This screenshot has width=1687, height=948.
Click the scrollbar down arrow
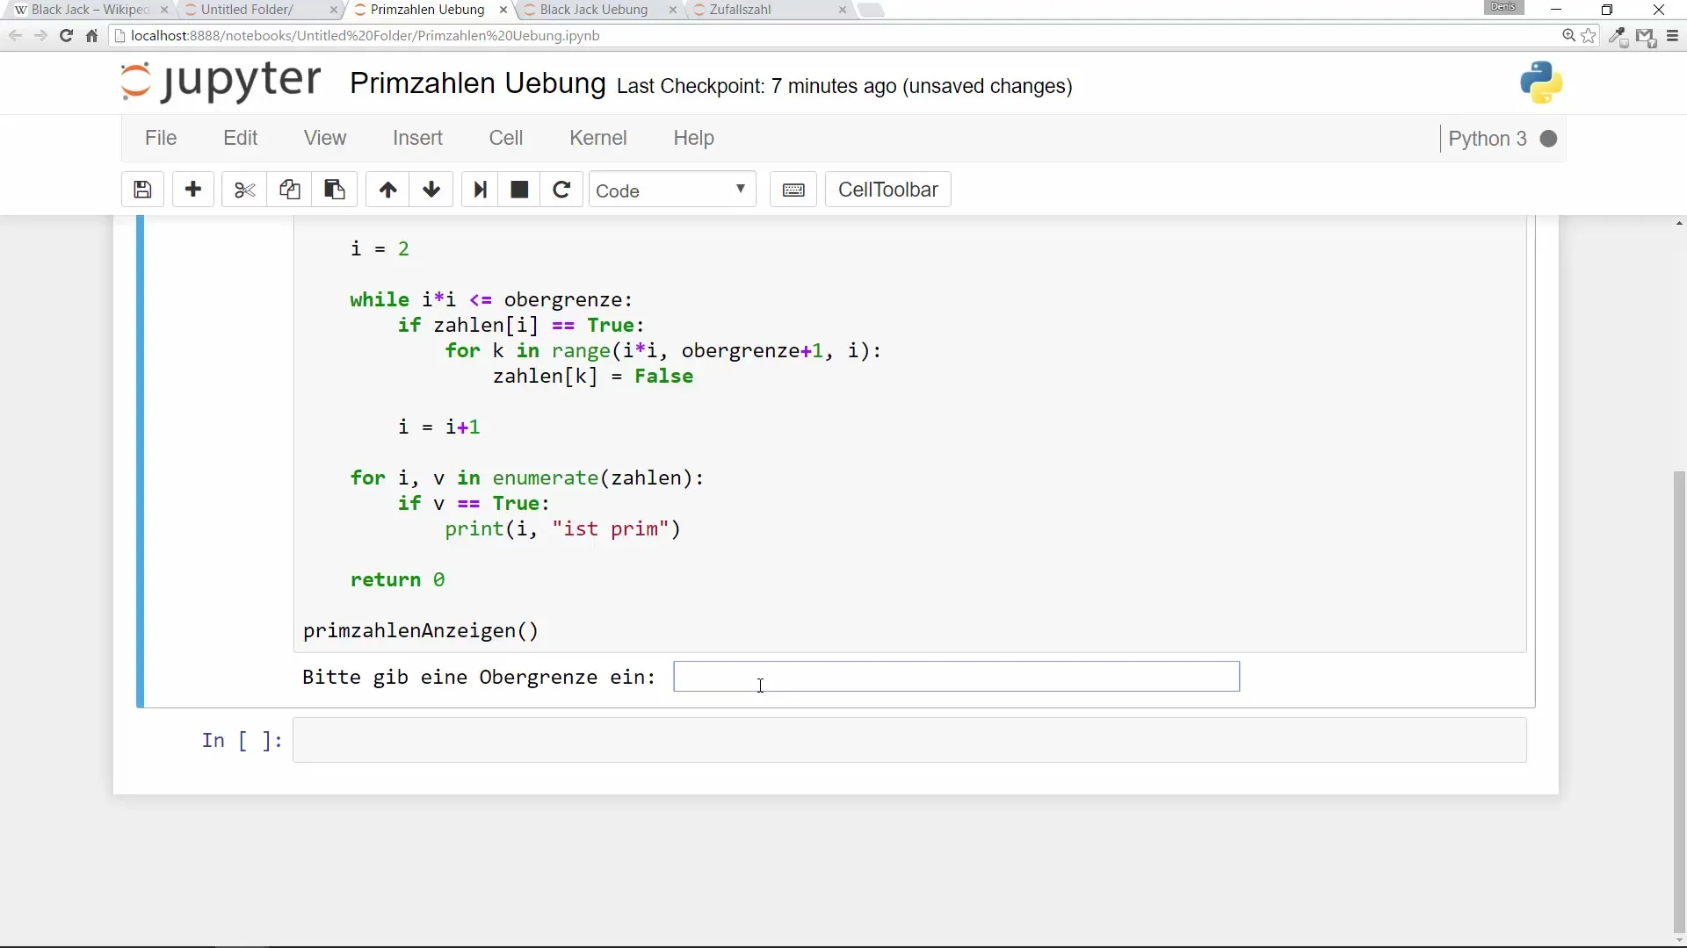[1679, 940]
